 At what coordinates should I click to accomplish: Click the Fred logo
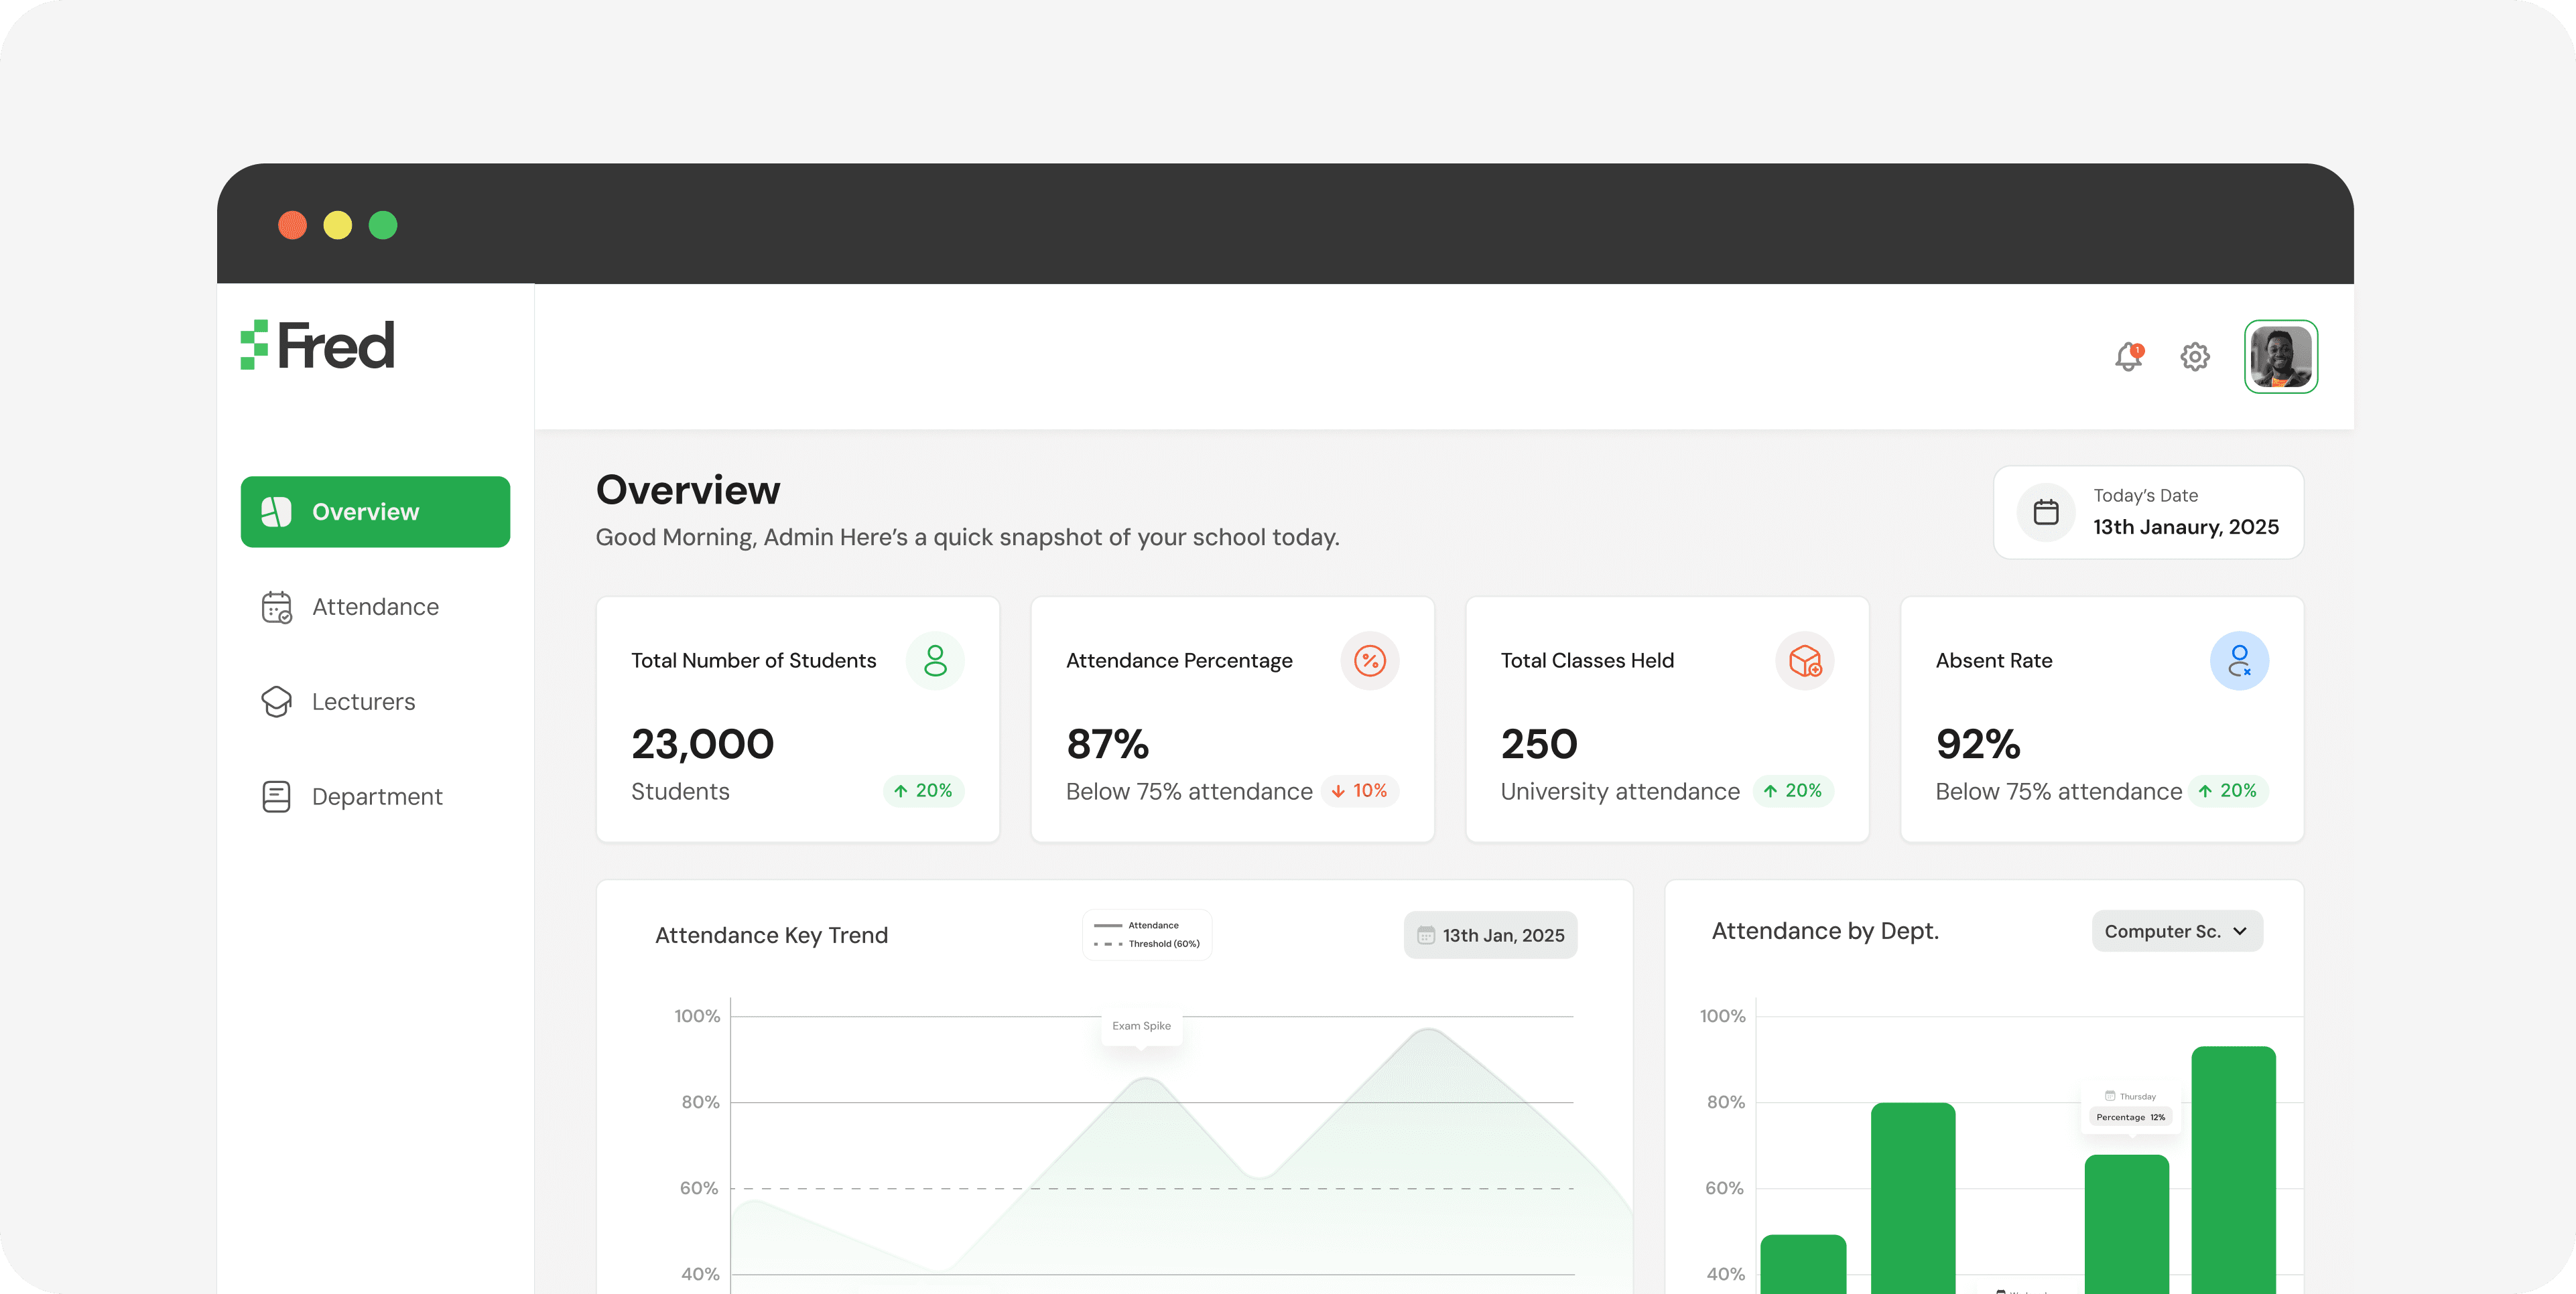pyautogui.click(x=318, y=346)
